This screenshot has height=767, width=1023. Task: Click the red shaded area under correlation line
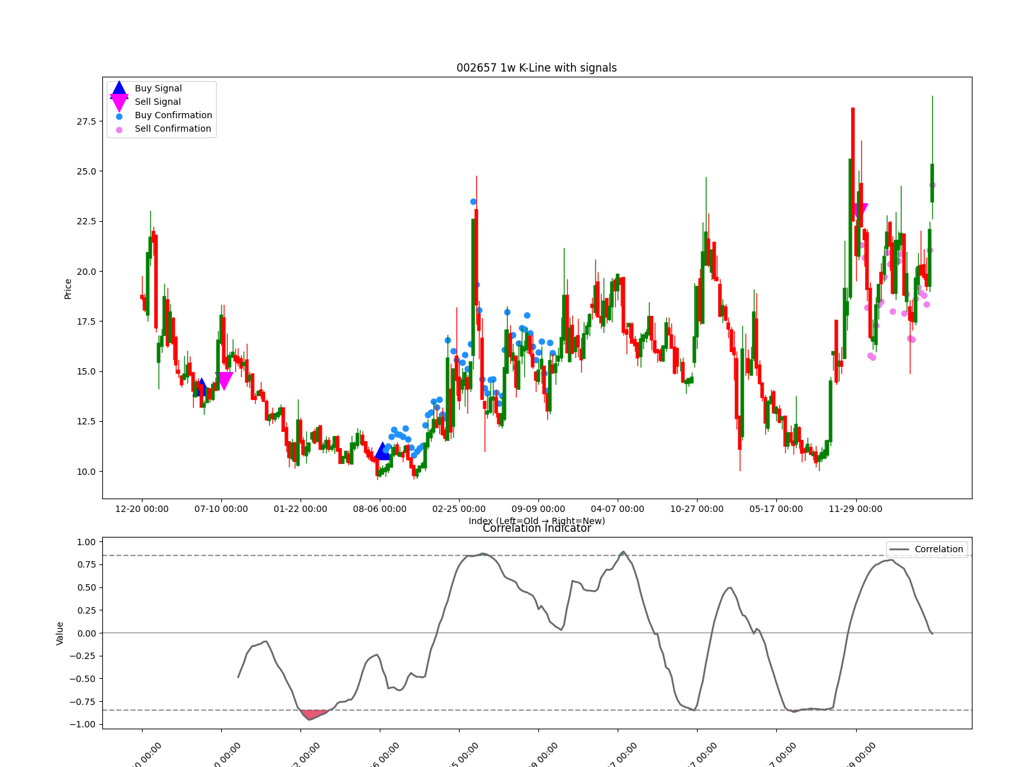click(x=313, y=714)
